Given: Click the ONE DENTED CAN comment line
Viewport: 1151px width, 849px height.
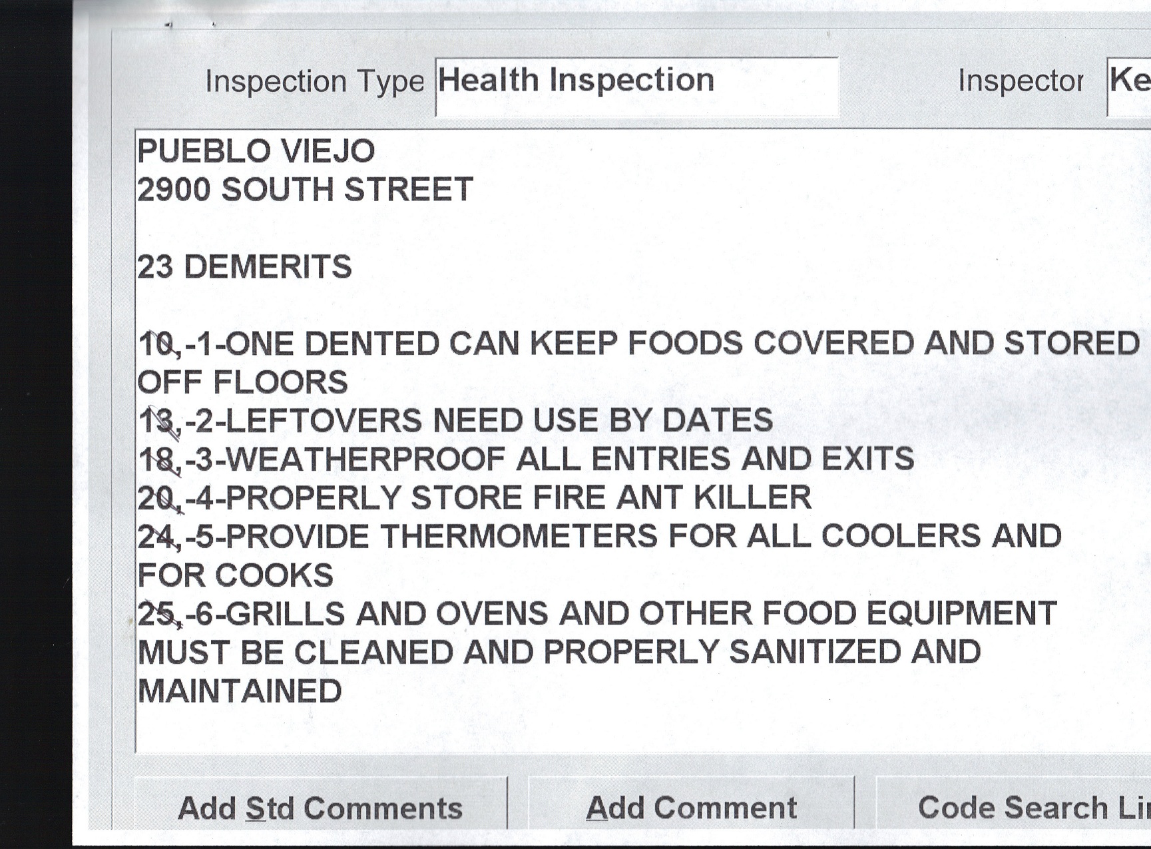Looking at the screenshot, I should coord(638,344).
